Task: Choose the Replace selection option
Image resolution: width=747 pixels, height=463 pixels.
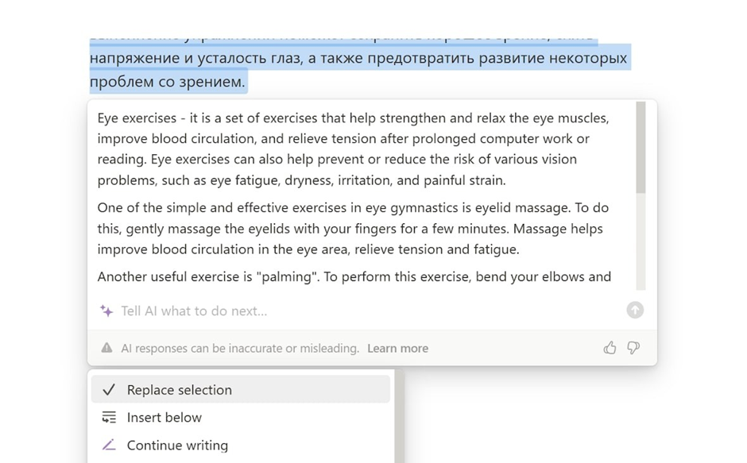Action: point(180,390)
